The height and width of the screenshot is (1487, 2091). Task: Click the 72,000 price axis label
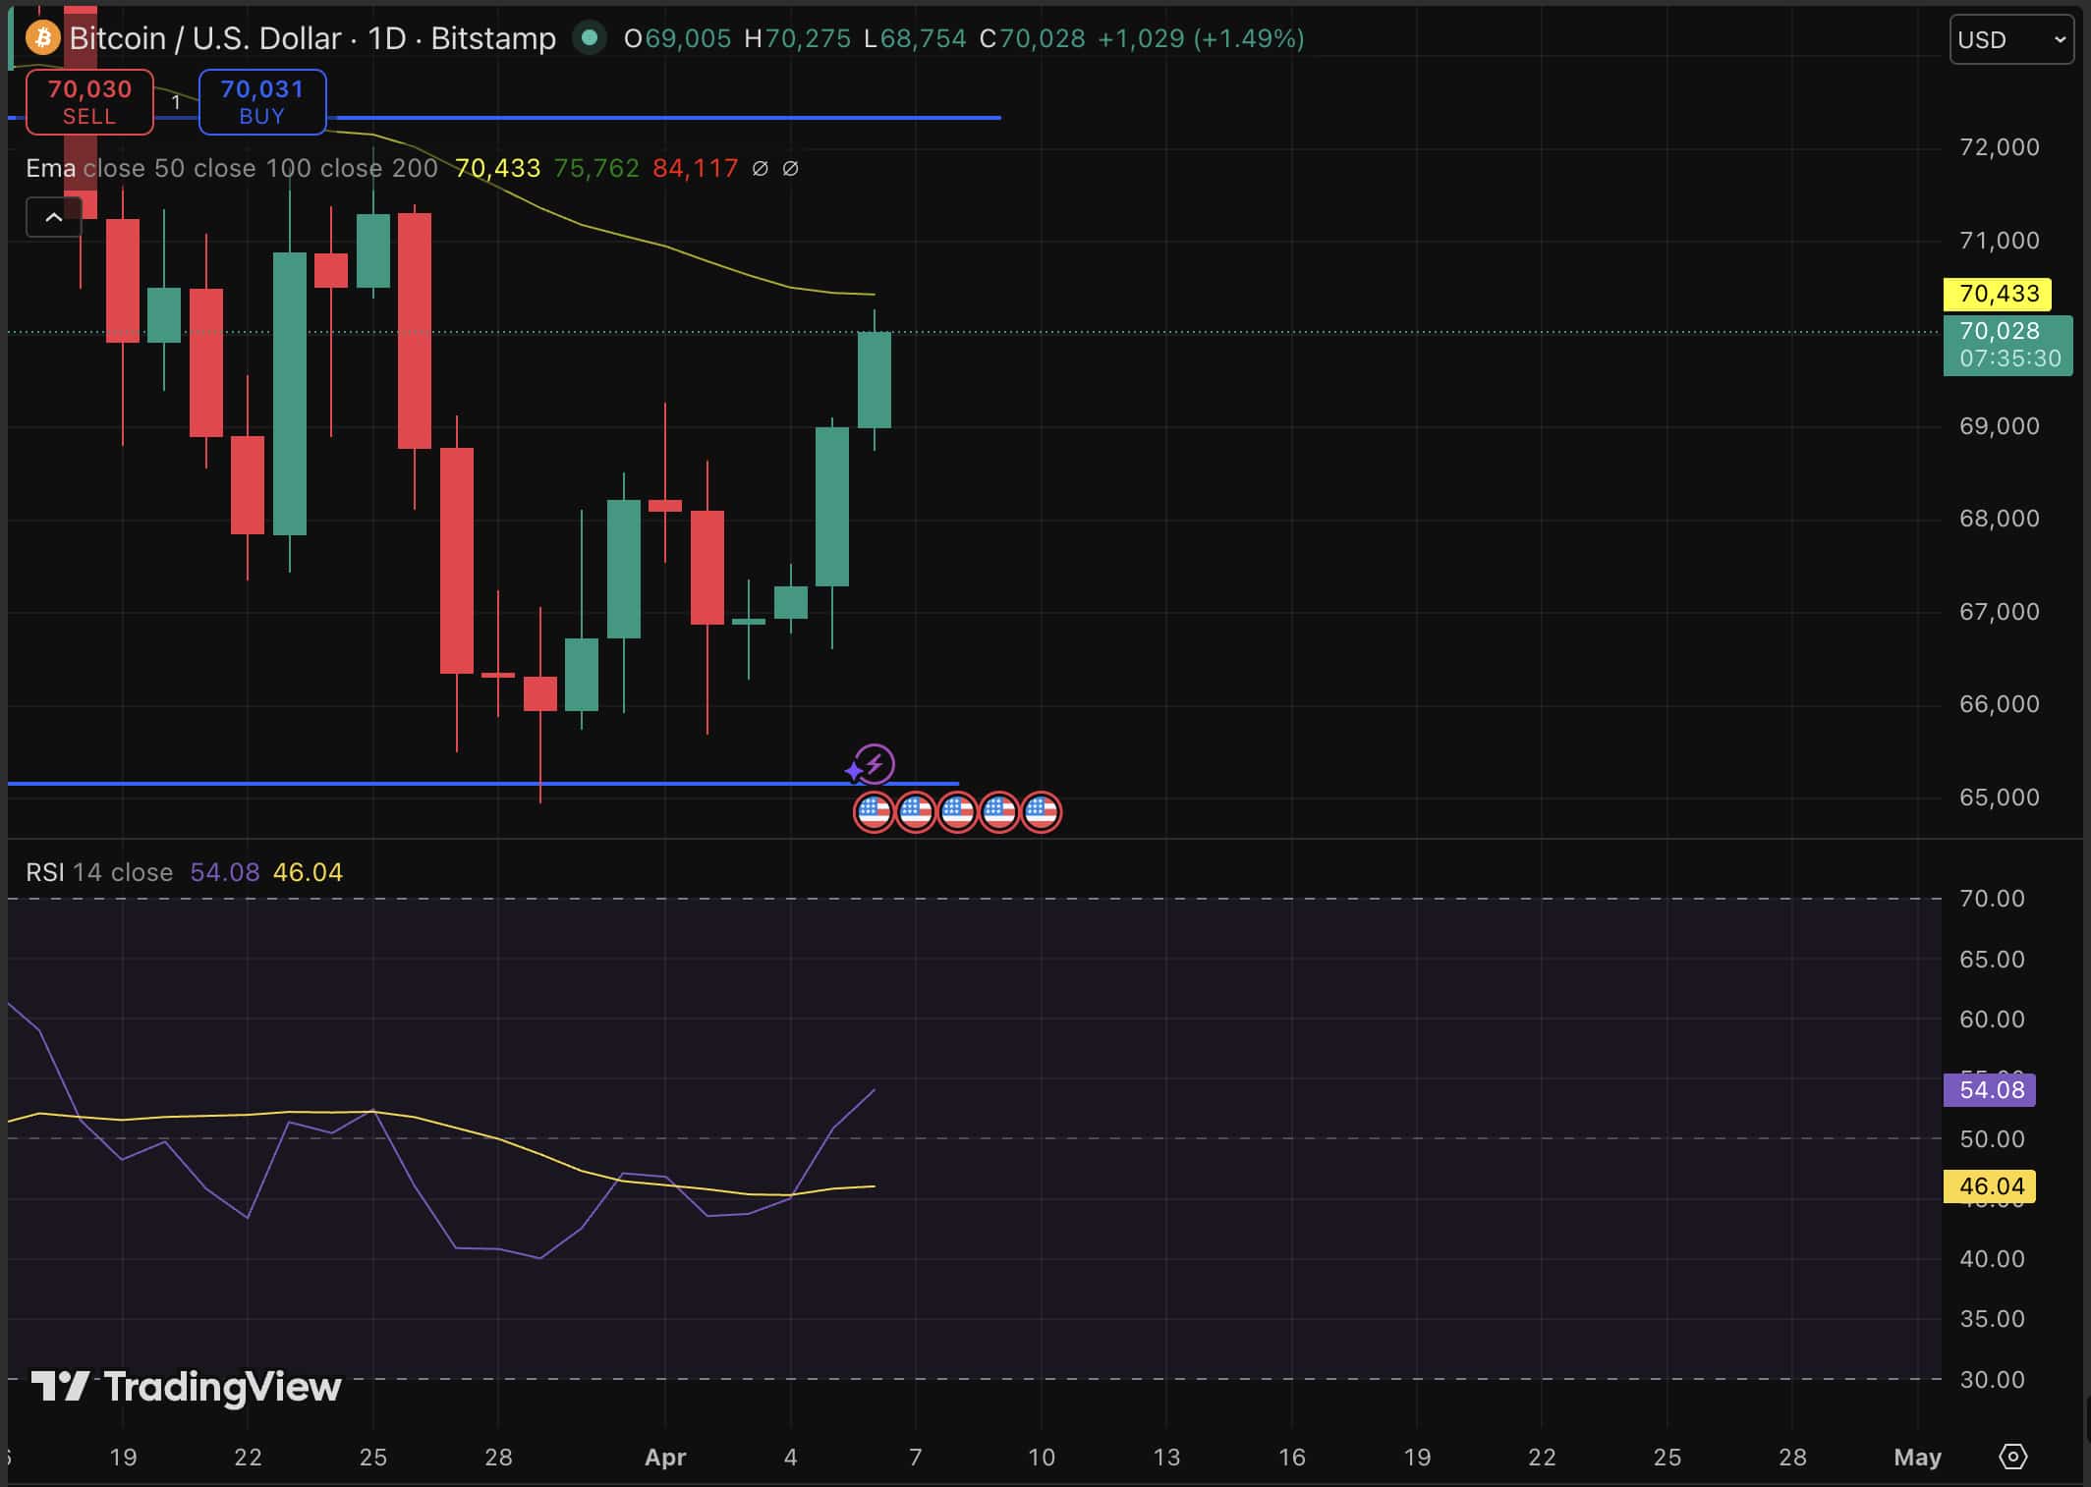(x=2000, y=147)
